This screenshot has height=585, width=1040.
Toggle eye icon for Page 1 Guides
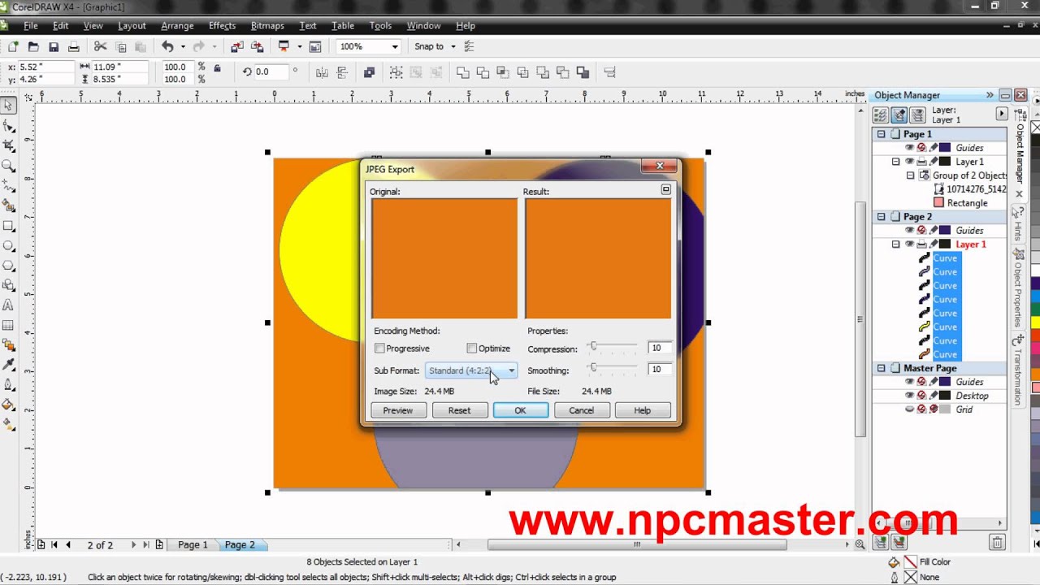tap(909, 148)
